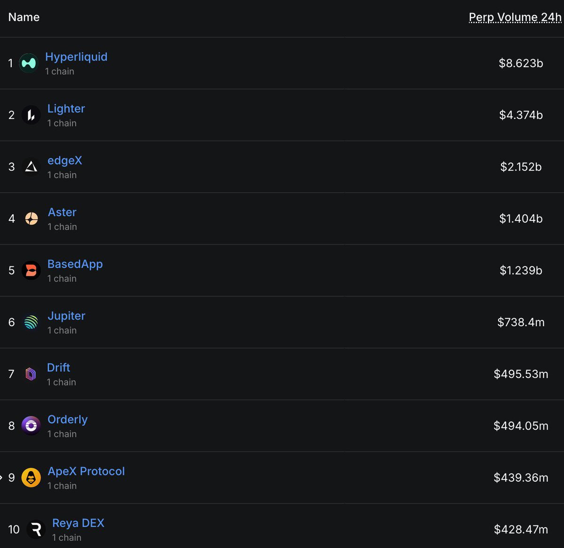Click rank number 10 beside Reya DEX
Screen dimensions: 564x548
pyautogui.click(x=14, y=530)
